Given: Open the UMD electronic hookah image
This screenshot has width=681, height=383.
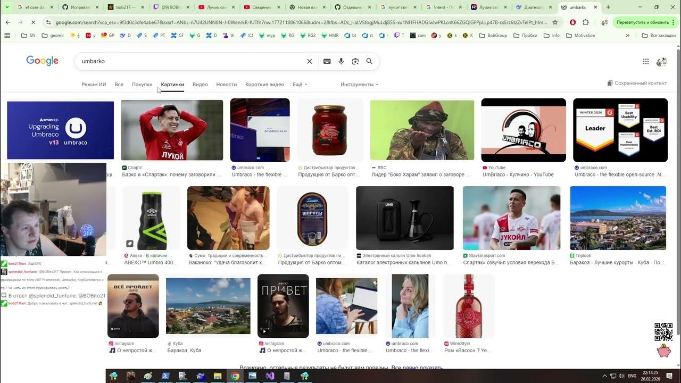Looking at the screenshot, I should coord(405,218).
